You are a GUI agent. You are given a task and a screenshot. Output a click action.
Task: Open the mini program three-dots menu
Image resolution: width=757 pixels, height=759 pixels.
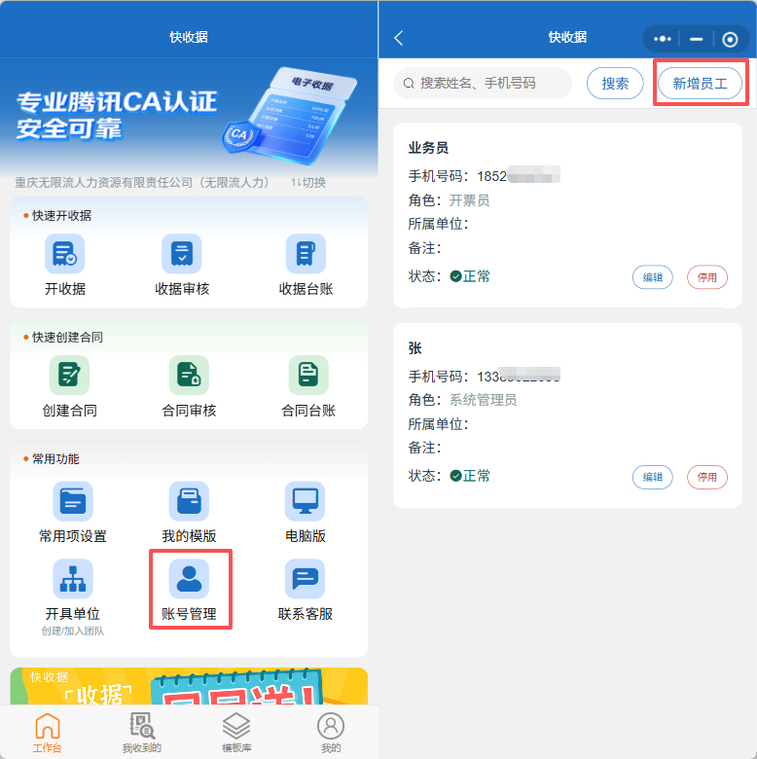click(663, 39)
